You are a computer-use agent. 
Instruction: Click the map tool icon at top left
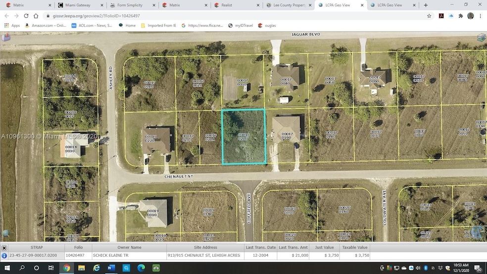click(6, 38)
